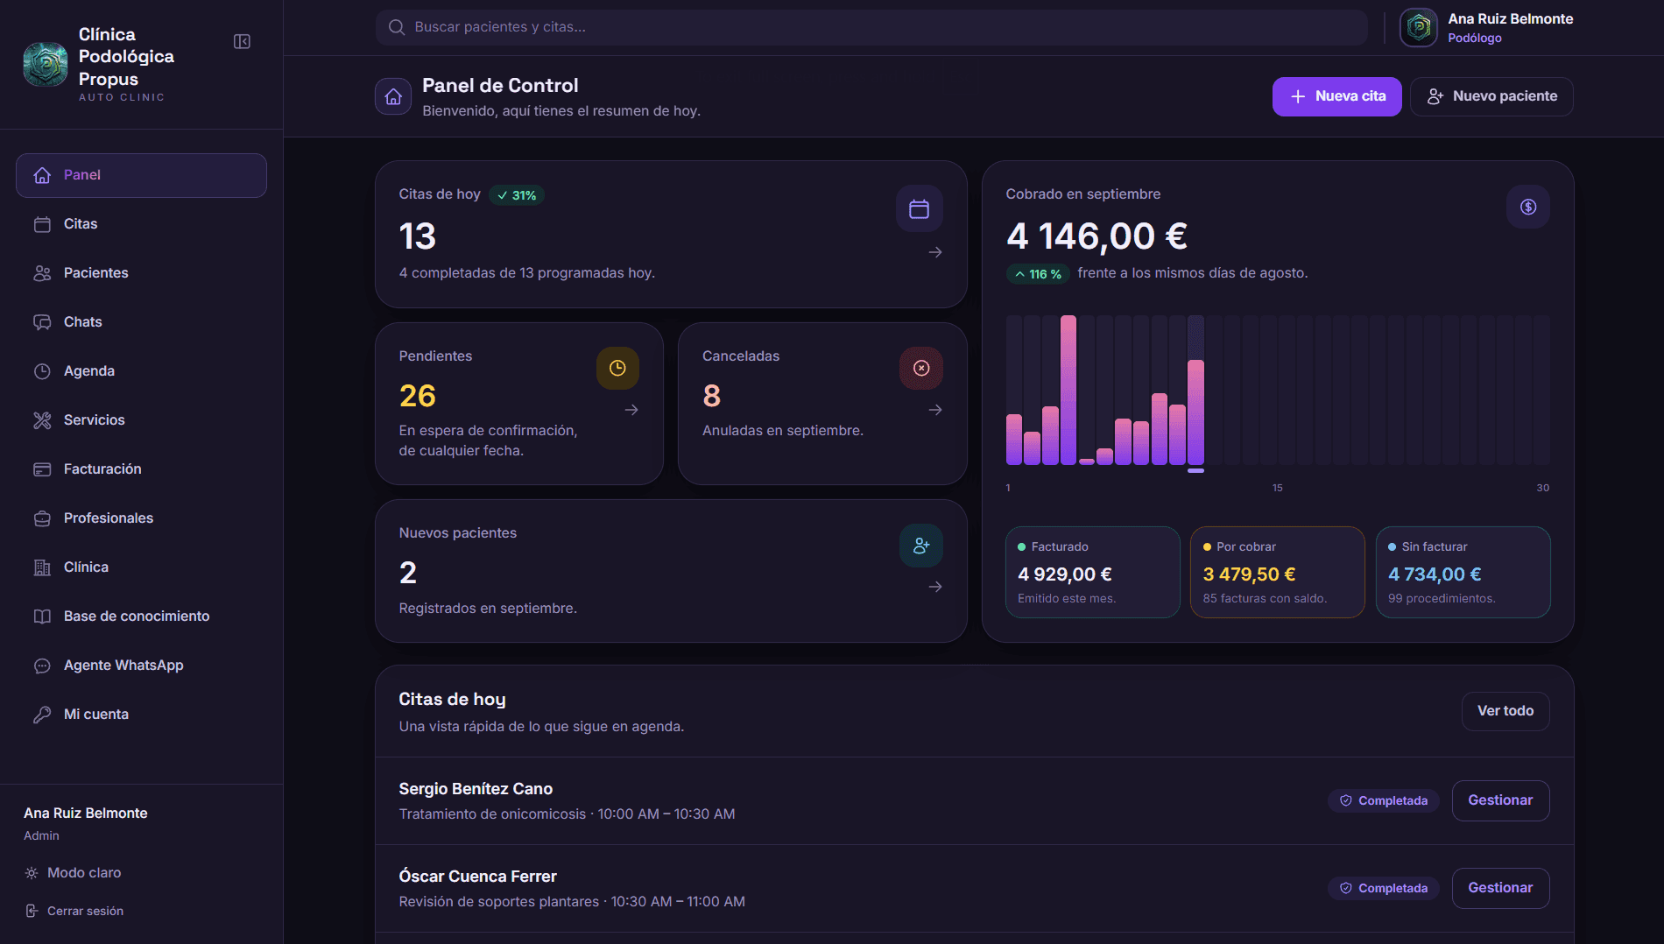Open Base de conocimiento
1664x944 pixels.
pyautogui.click(x=141, y=616)
